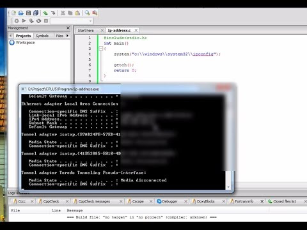The image size is (307, 230).
Task: Click the console scrollbar down arrow
Action: tap(228, 187)
